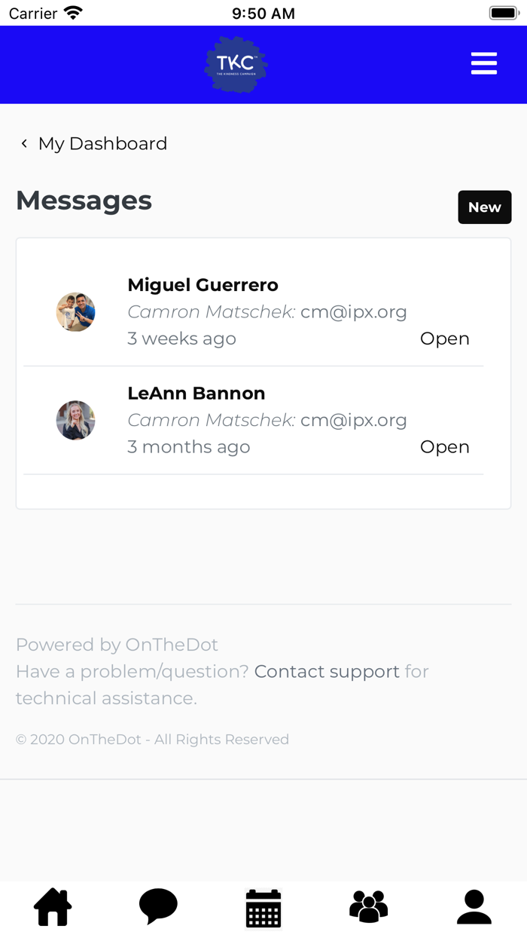Go to the home tab
This screenshot has width=527, height=938.
click(x=53, y=907)
